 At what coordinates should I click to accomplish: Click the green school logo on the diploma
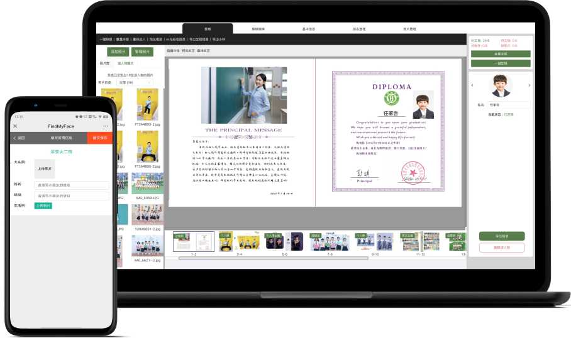click(x=392, y=98)
